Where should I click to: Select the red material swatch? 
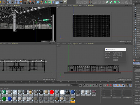[52, 92]
